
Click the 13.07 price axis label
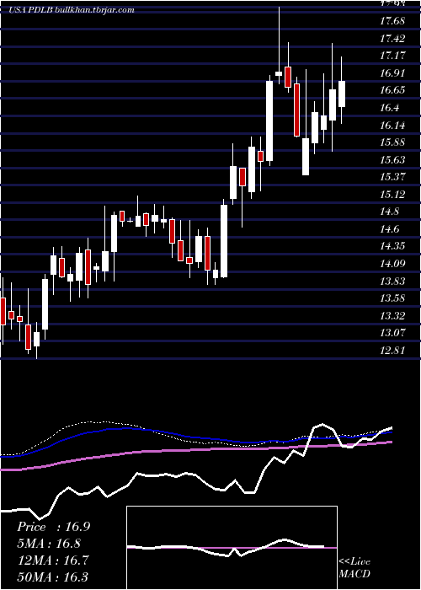392,333
